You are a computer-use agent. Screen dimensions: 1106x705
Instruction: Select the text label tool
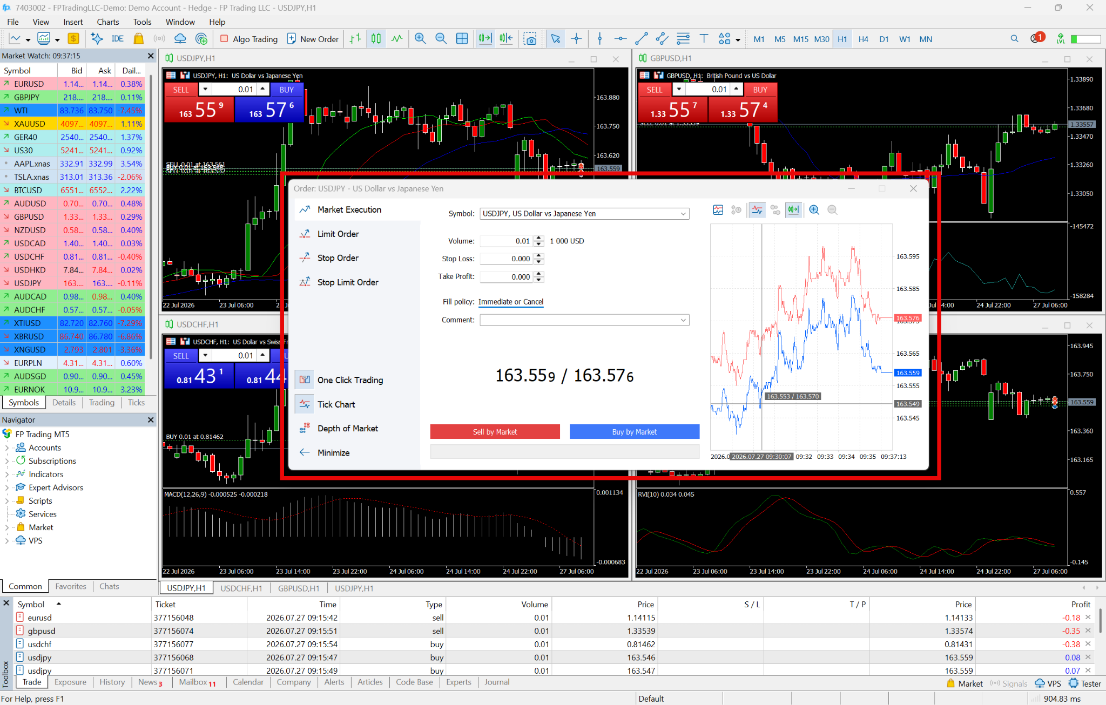(x=704, y=39)
